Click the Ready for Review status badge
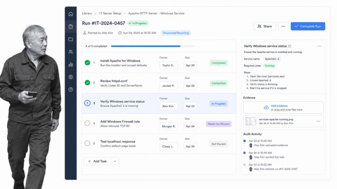This screenshot has height=189, width=337. click(x=219, y=124)
